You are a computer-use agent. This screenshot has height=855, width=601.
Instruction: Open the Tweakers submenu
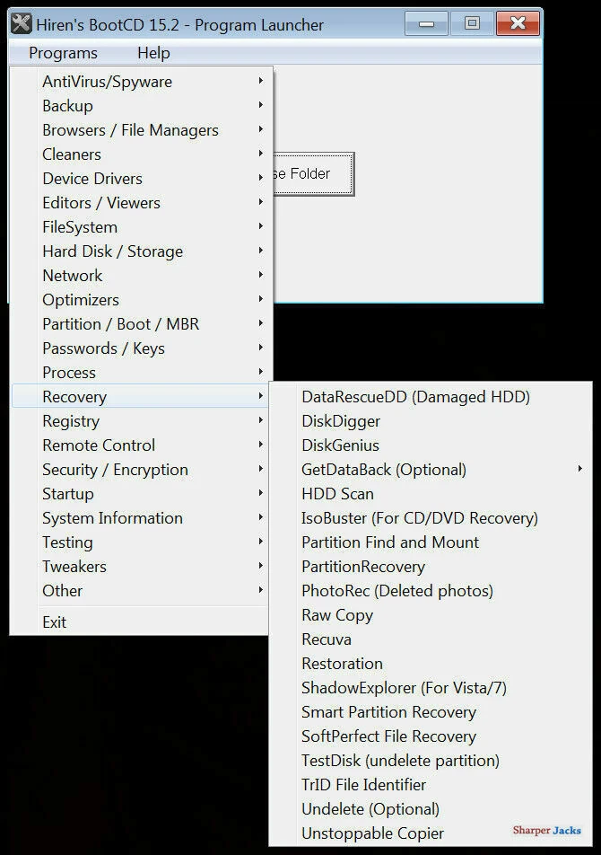pos(142,567)
